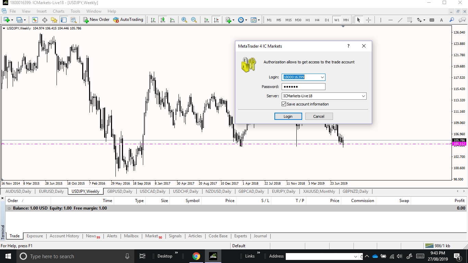468x263 pixels.
Task: Select the Vertical Line drawing tool
Action: pyautogui.click(x=381, y=20)
